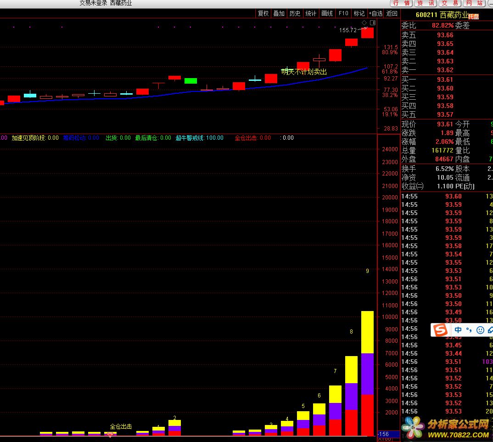This screenshot has height=442, width=493.
Task: Add the stock with +自选
Action: (x=375, y=13)
